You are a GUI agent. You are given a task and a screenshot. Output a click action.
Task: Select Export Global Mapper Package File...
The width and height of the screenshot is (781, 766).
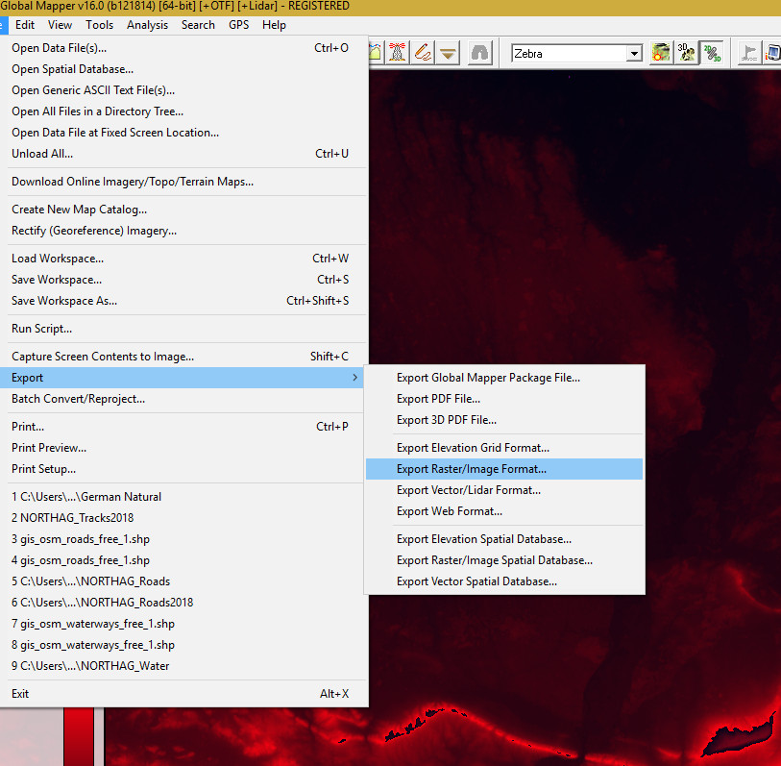coord(504,378)
